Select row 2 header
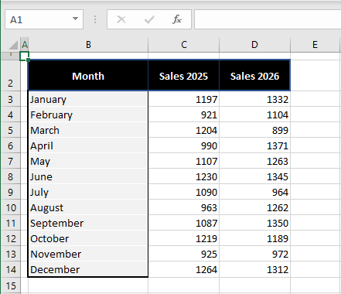Viewport: 341px width, 294px height. click(10, 75)
